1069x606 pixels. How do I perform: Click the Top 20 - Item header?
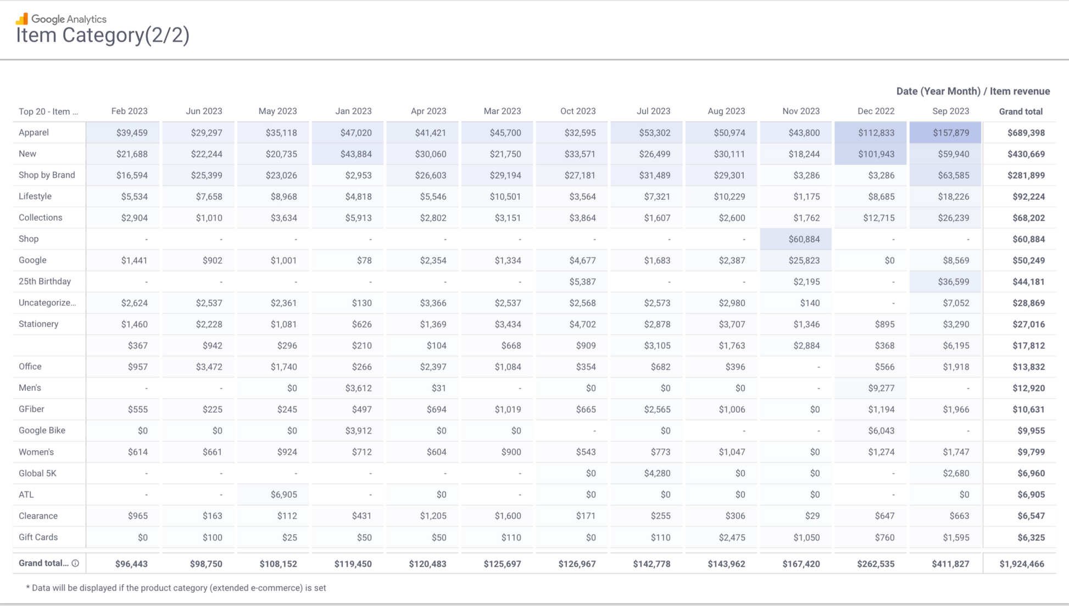48,111
